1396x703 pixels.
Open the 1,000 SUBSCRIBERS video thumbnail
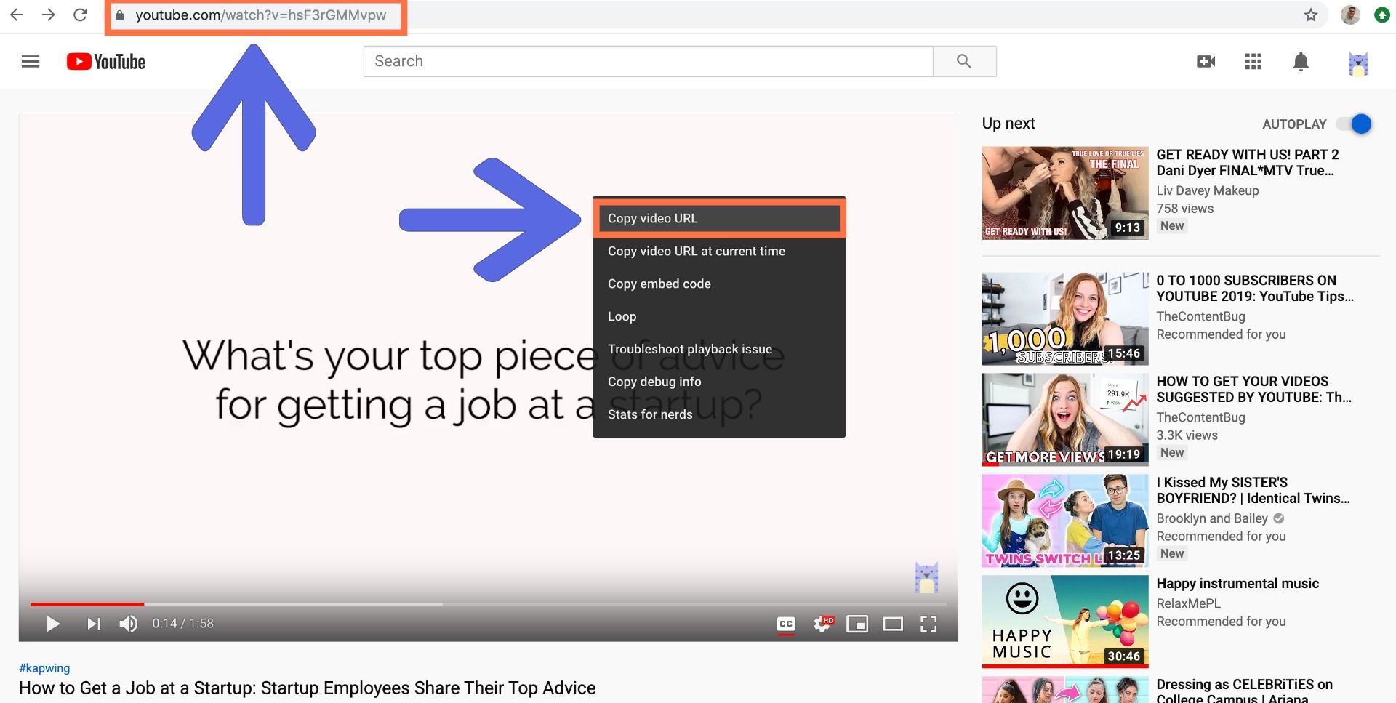(x=1065, y=319)
